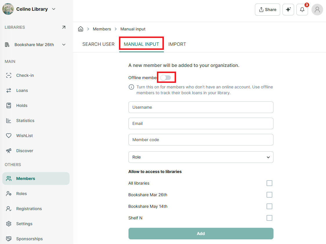Click the info icon beside offline hint
326x244 pixels.
[x=131, y=87]
